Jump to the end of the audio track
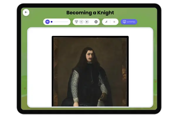The image size is (176, 117). [68, 22]
